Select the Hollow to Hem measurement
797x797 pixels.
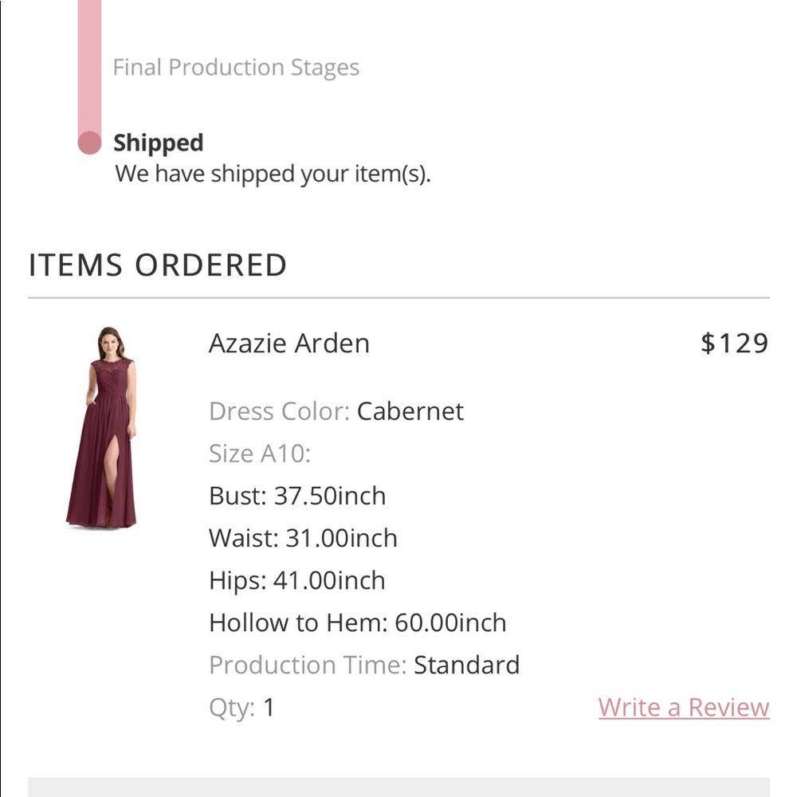357,622
